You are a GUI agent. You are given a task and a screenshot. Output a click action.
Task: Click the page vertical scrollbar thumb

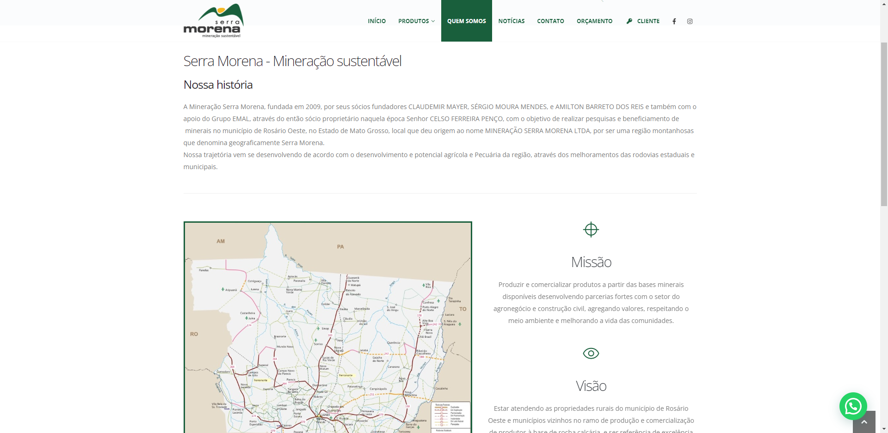884,124
